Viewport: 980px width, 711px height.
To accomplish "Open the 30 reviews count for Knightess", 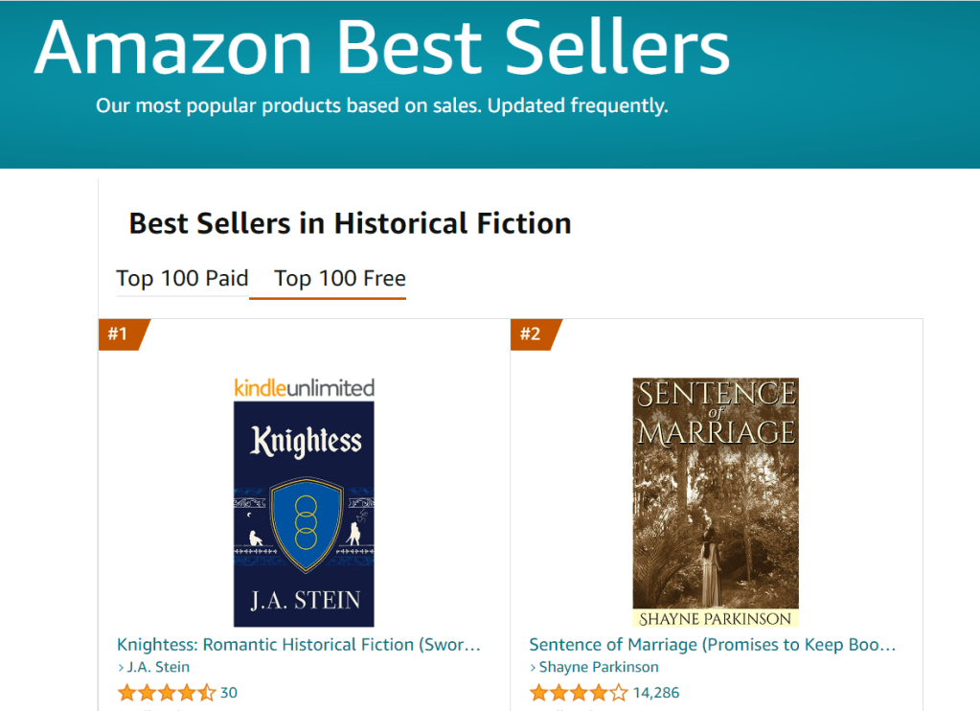I will [229, 693].
